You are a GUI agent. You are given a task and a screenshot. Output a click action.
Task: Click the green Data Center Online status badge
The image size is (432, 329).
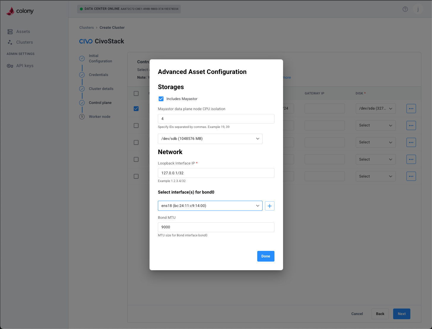click(128, 9)
